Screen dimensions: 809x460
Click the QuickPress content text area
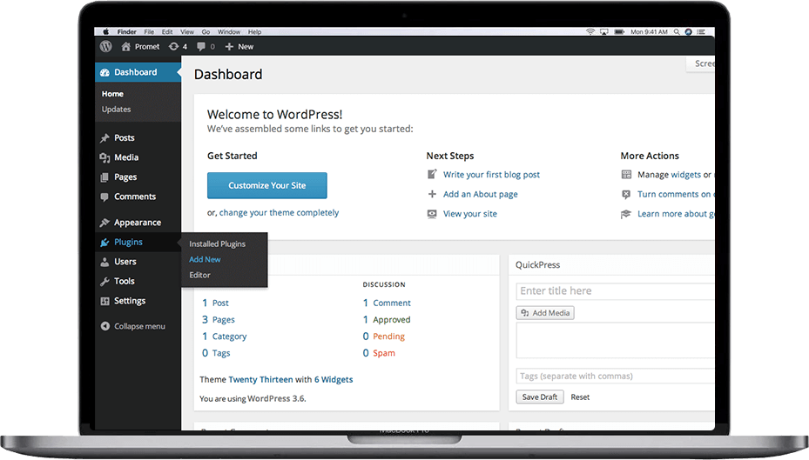point(615,341)
